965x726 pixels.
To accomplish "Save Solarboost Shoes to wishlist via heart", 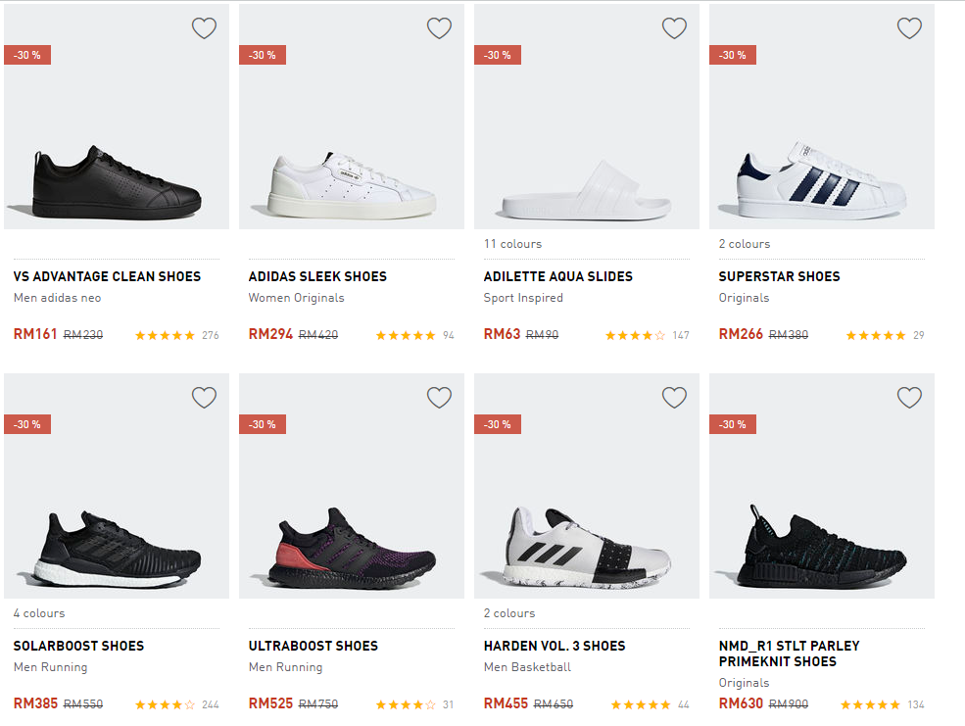I will [x=204, y=398].
